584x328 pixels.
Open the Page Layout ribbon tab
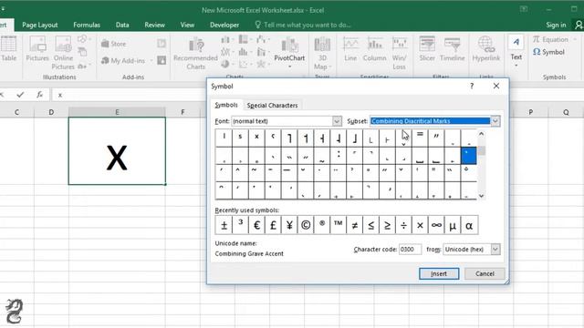pos(40,25)
